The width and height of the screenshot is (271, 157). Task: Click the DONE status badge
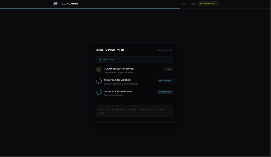(x=168, y=69)
